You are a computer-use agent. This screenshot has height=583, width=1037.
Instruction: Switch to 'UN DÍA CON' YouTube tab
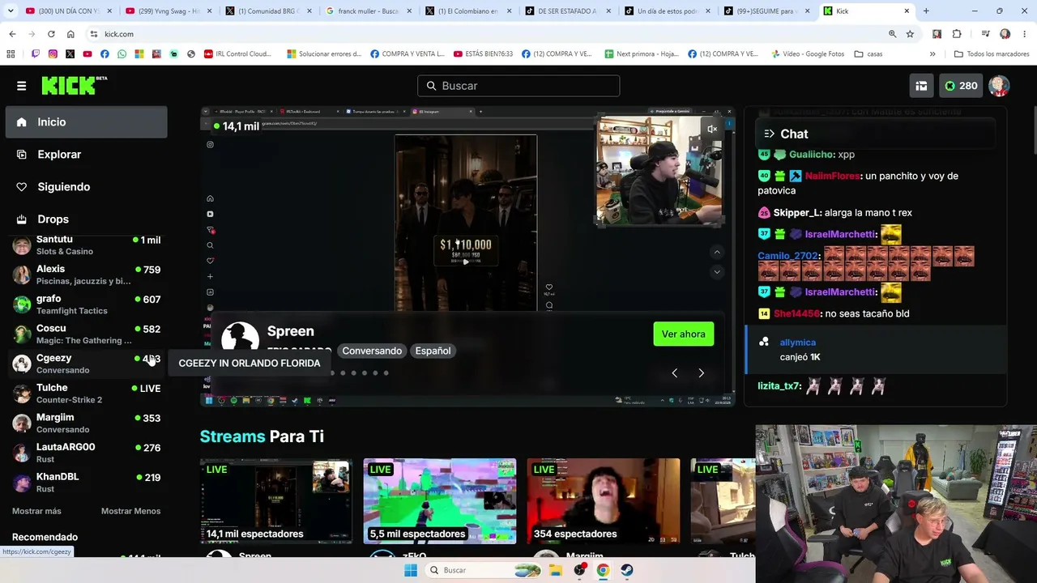[70, 11]
